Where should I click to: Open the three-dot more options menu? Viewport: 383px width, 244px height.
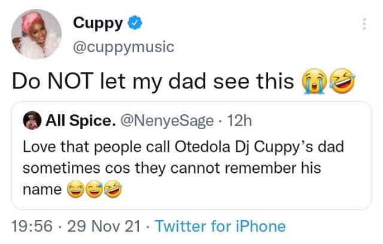click(x=364, y=24)
